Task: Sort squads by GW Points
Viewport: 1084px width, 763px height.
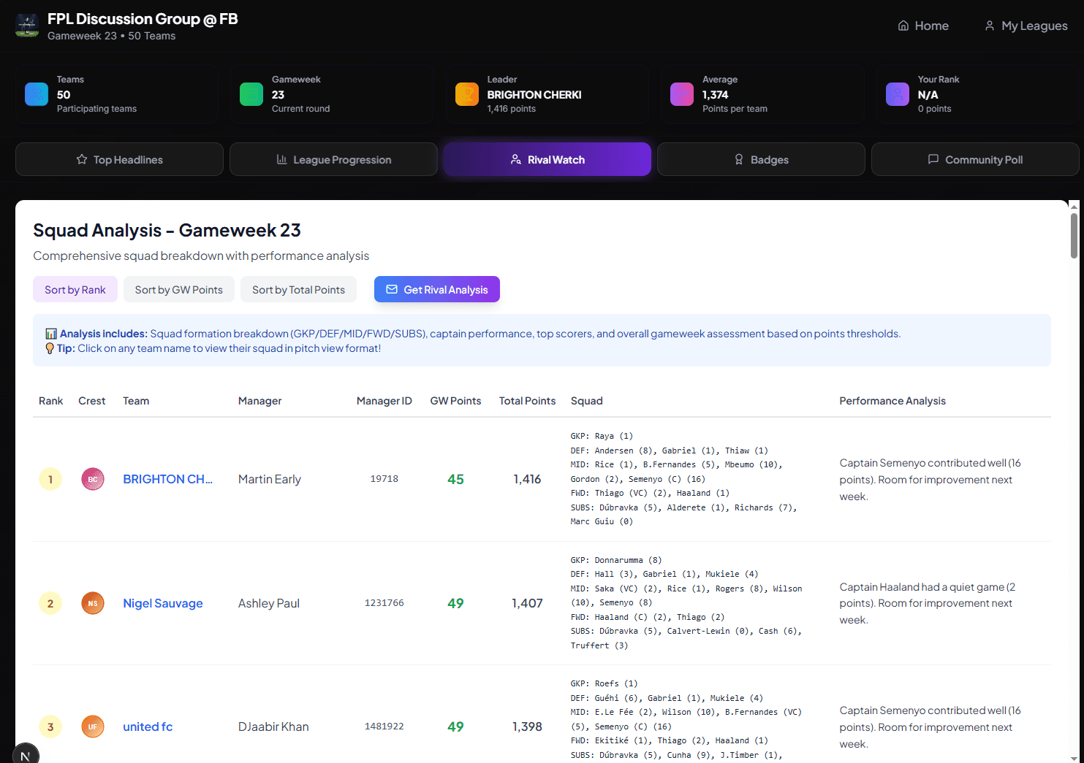Action: tap(179, 290)
